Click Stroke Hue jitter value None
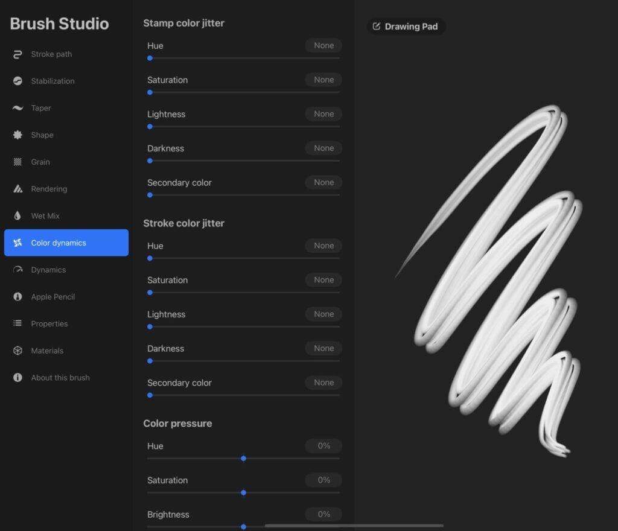Viewport: 618px width, 531px height. click(323, 246)
